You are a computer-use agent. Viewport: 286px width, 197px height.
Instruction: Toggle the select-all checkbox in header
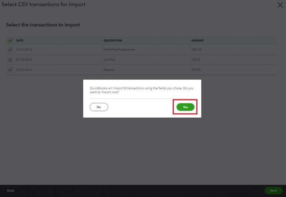click(10, 40)
